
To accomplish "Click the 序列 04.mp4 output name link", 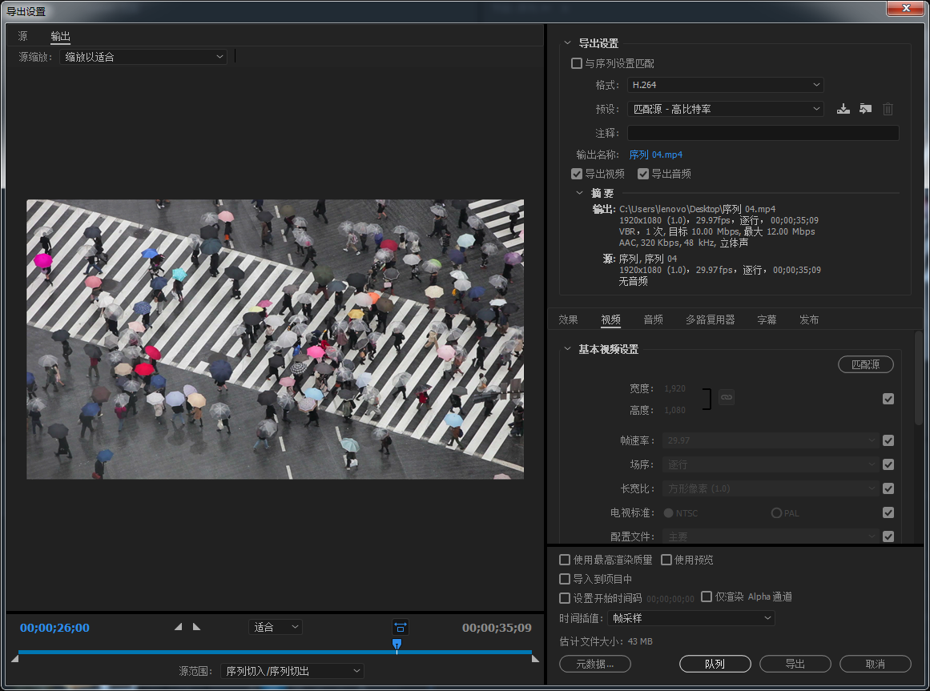I will pos(656,155).
